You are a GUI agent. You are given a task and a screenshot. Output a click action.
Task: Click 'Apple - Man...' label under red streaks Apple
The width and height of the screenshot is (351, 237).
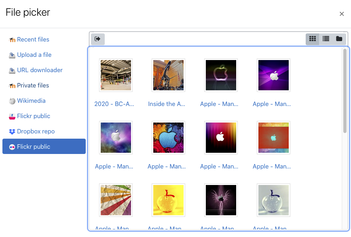[219, 166]
